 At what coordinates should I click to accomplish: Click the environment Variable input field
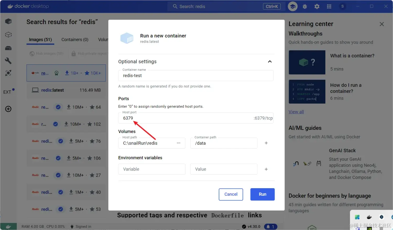[152, 169]
